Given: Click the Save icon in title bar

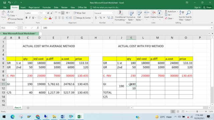Looking at the screenshot, I should (x=4, y=2).
